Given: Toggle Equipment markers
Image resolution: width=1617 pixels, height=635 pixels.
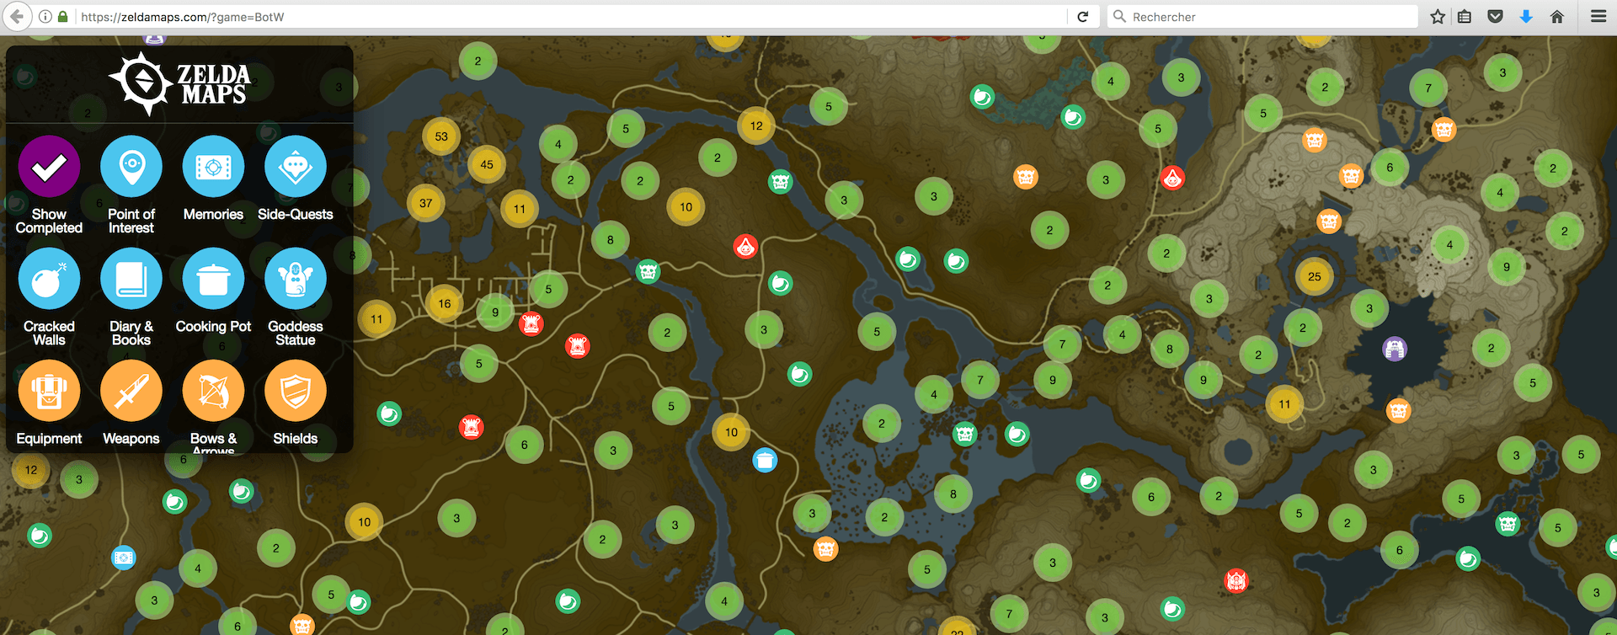Looking at the screenshot, I should click(x=49, y=391).
